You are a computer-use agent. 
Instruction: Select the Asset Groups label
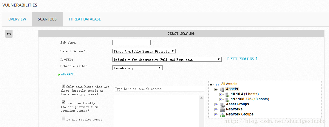click(237, 104)
